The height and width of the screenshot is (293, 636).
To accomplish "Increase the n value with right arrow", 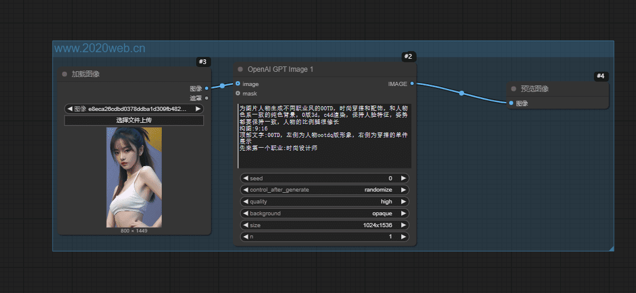I will click(404, 237).
